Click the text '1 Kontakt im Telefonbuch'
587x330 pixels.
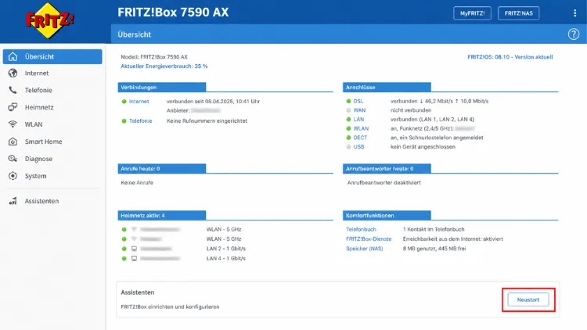pos(434,229)
